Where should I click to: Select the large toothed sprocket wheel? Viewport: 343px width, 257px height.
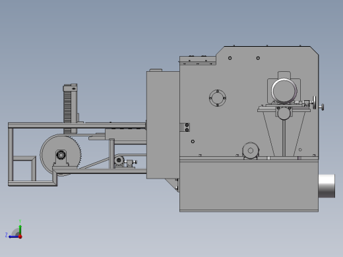(x=61, y=155)
